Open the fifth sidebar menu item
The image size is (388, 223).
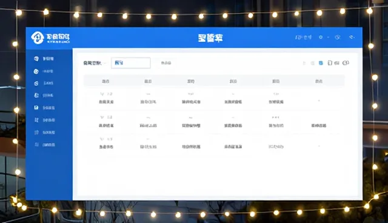44,107
